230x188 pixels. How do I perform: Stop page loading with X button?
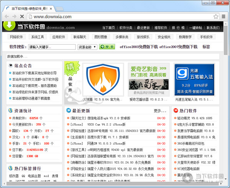point(22,16)
